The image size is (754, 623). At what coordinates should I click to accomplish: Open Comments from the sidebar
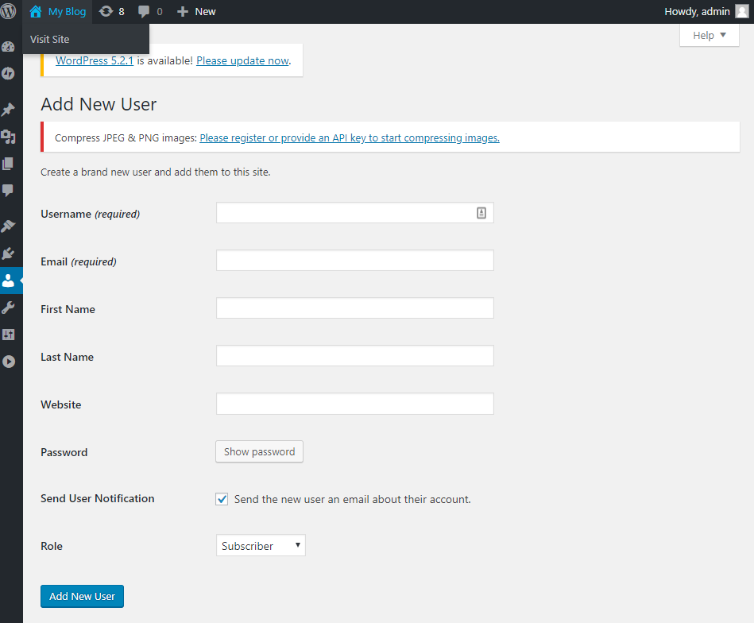pyautogui.click(x=9, y=191)
